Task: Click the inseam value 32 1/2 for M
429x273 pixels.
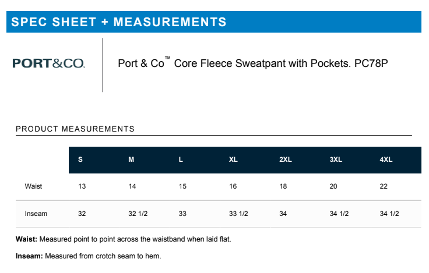Action: click(138, 214)
